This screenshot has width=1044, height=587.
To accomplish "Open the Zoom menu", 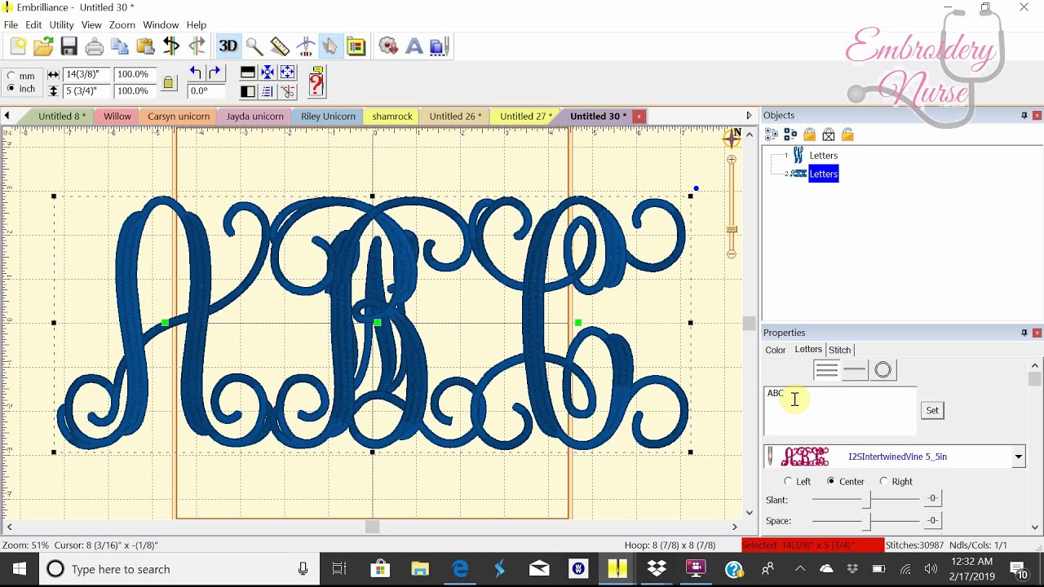I will [x=122, y=25].
